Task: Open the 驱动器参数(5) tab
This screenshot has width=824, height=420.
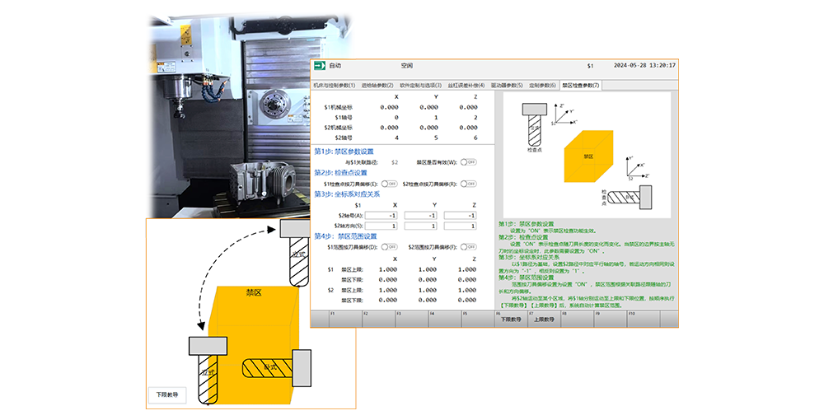Action: click(507, 85)
